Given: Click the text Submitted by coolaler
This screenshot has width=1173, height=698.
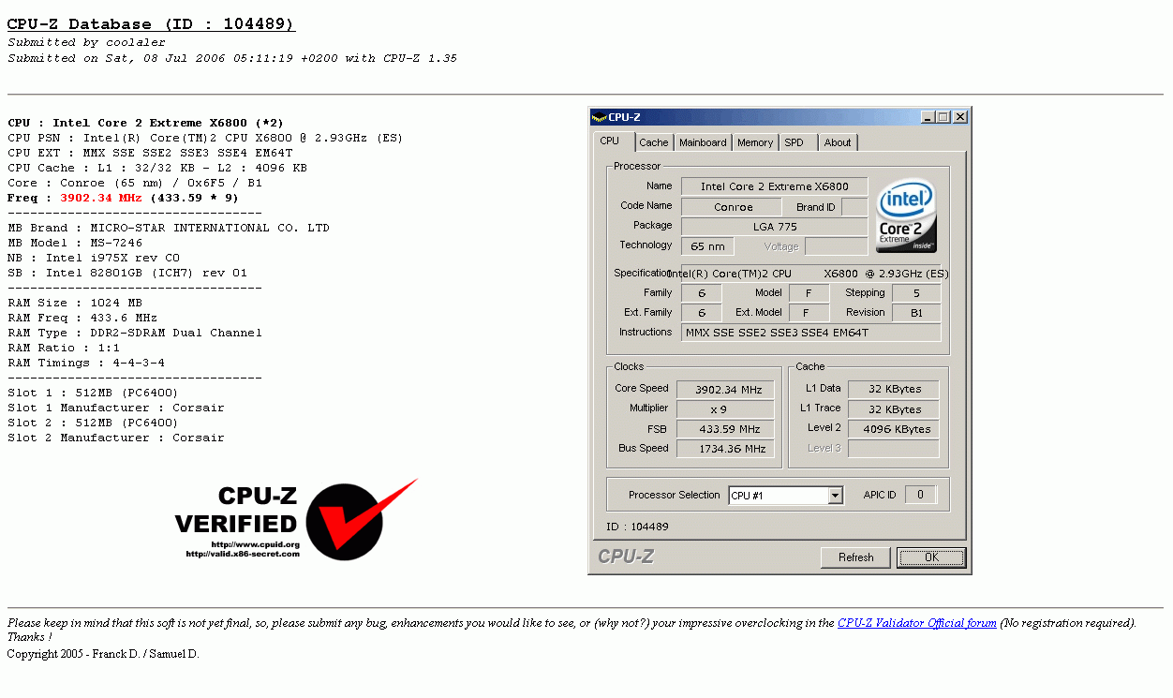Looking at the screenshot, I should [86, 42].
